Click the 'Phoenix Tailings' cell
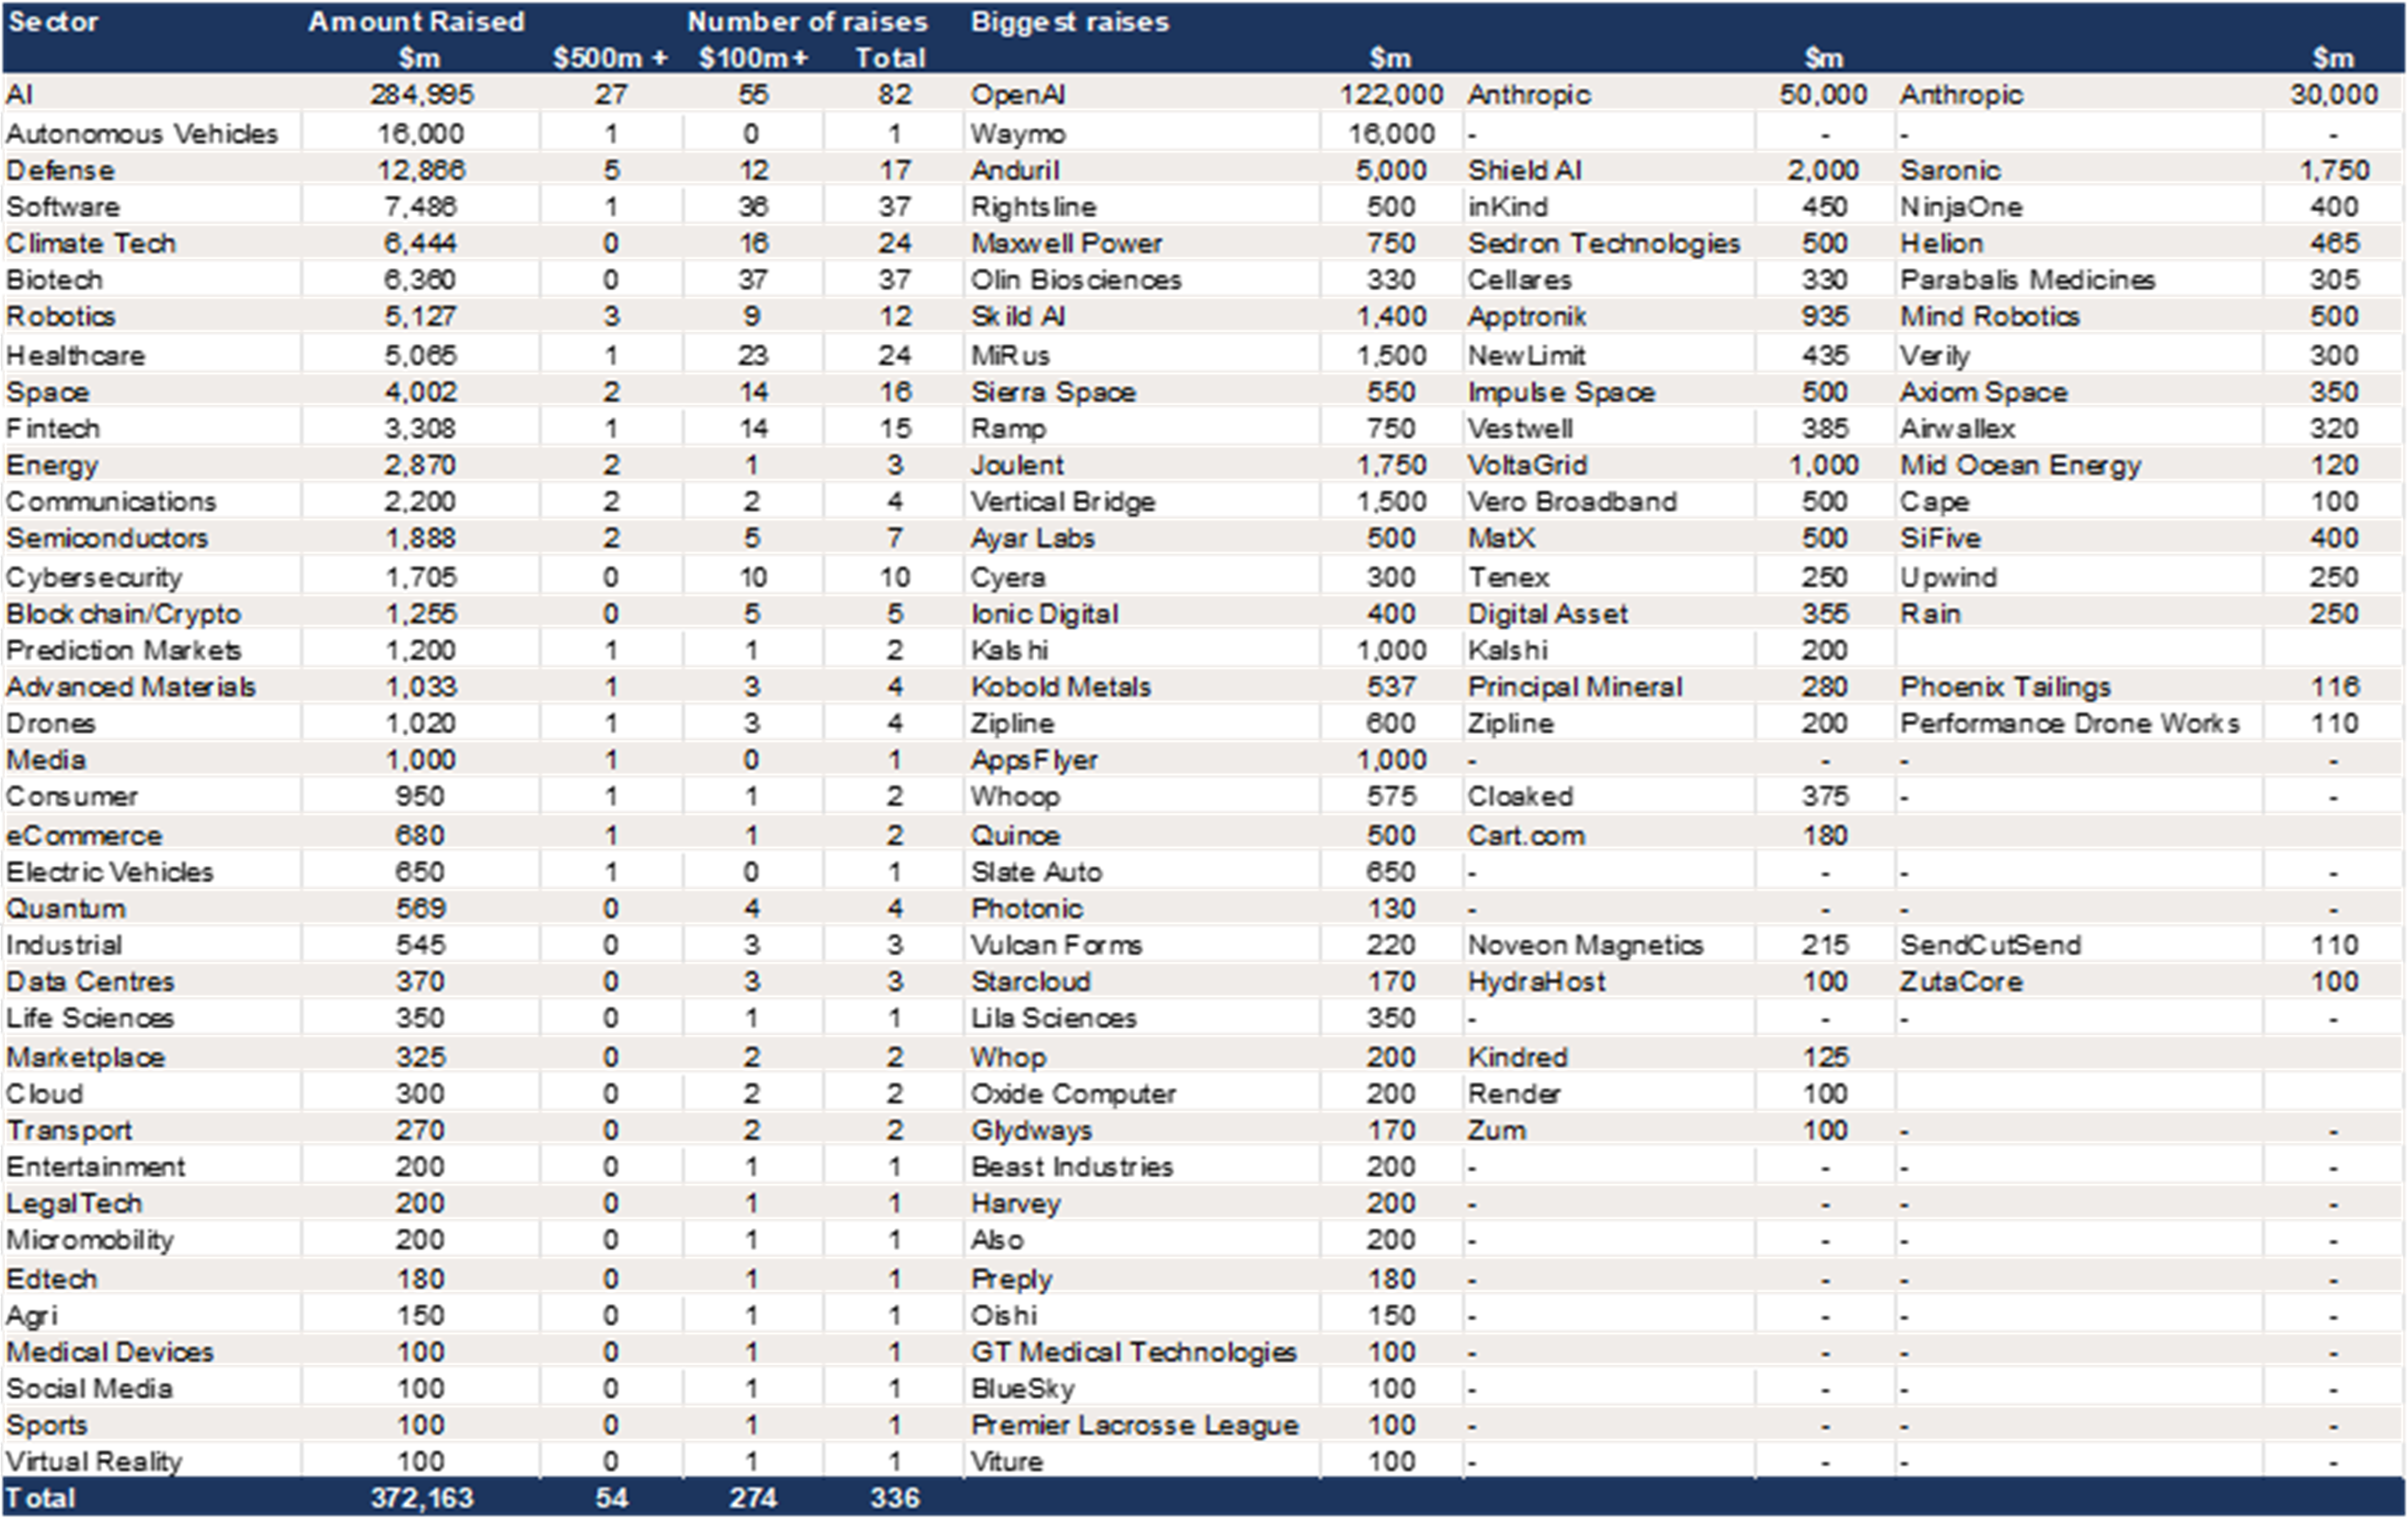 click(2005, 687)
